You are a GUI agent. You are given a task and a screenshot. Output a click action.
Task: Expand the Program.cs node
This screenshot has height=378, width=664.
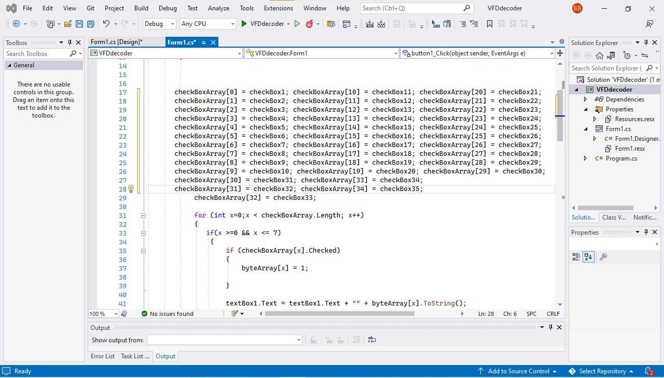586,158
